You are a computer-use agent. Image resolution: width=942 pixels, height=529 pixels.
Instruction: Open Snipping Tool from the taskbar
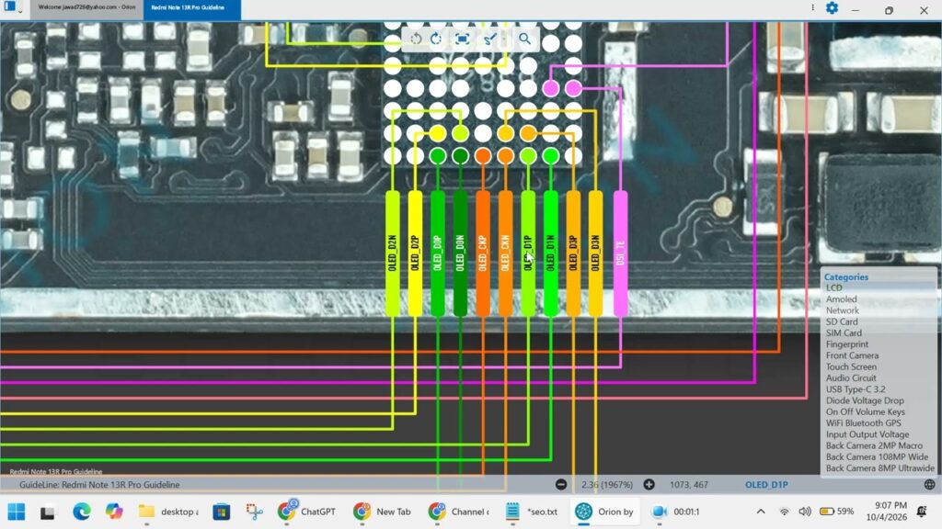point(254,512)
